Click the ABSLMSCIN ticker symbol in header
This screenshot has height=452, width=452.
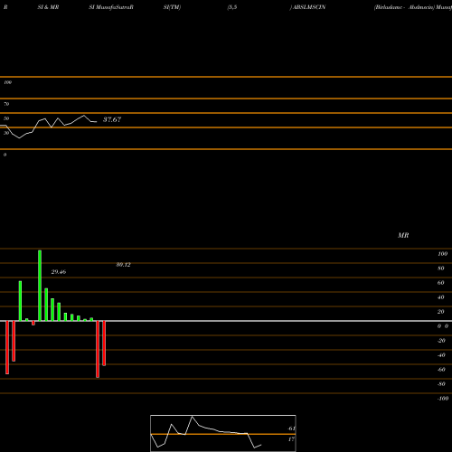(x=309, y=7)
